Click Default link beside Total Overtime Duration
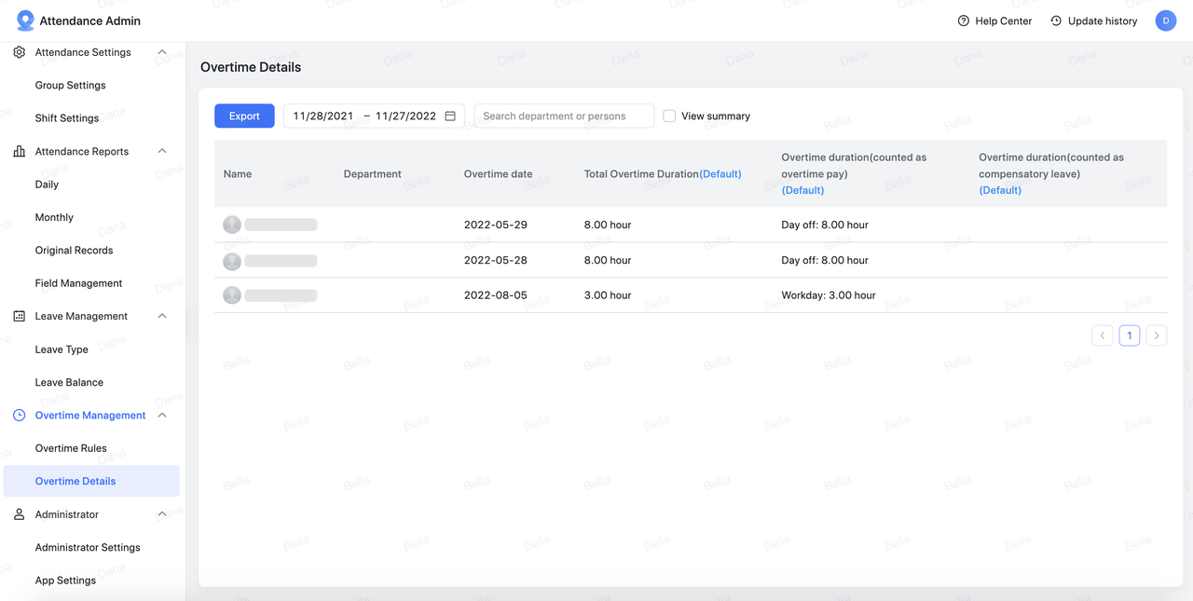The image size is (1193, 601). (720, 174)
